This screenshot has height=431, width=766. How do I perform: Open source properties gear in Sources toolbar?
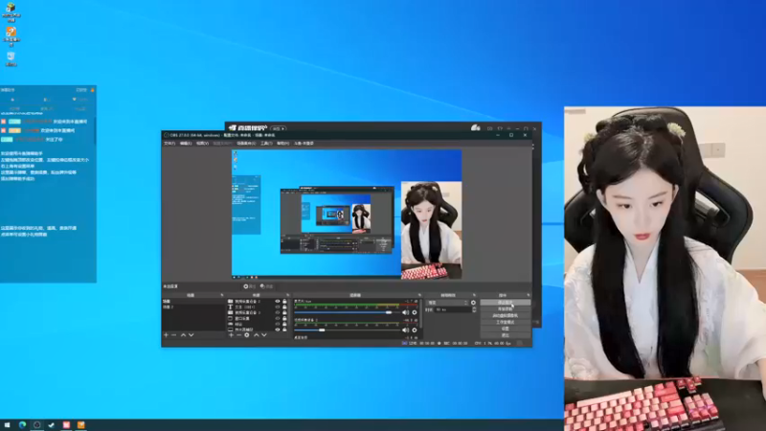(247, 335)
